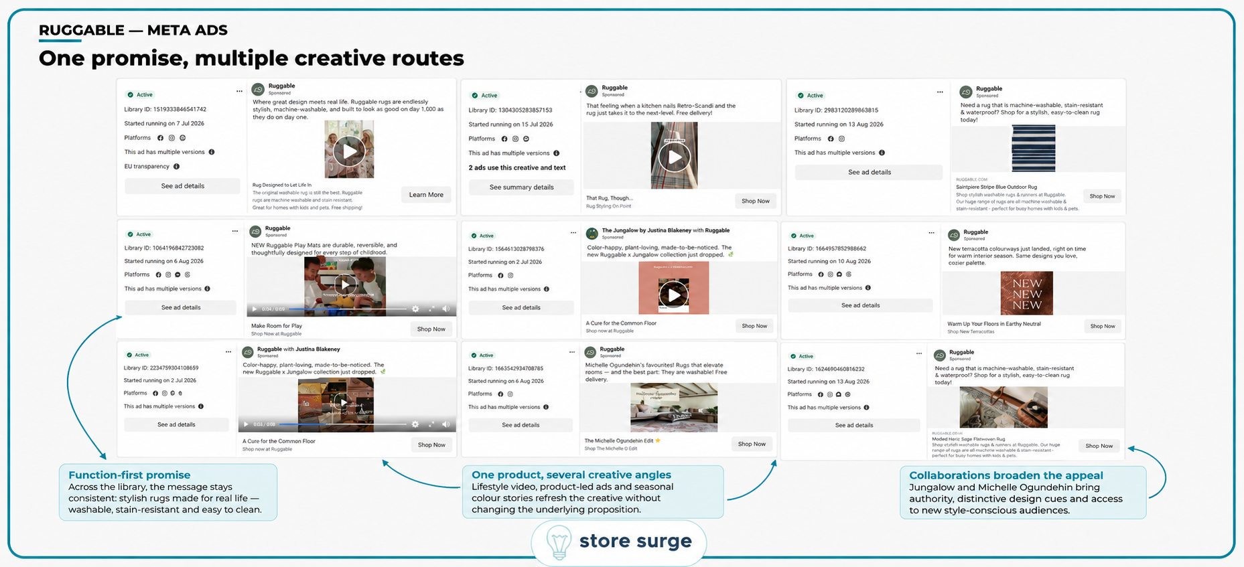Image resolution: width=1244 pixels, height=567 pixels.
Task: Click 'Started running on 10 Aug 2026' text
Action: click(829, 262)
